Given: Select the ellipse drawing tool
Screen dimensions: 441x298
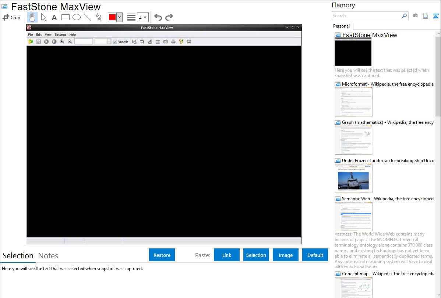Looking at the screenshot, I should point(77,17).
